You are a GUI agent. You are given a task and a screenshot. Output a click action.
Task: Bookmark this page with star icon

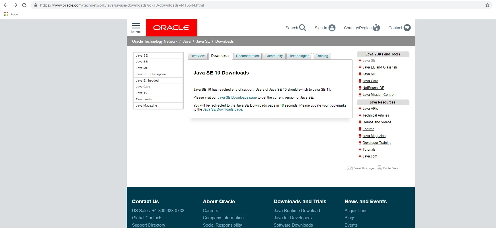(x=487, y=5)
